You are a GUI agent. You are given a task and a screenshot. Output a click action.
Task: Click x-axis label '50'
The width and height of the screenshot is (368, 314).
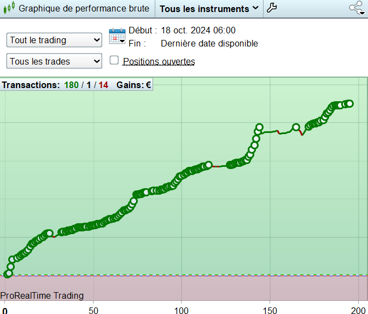point(94,310)
